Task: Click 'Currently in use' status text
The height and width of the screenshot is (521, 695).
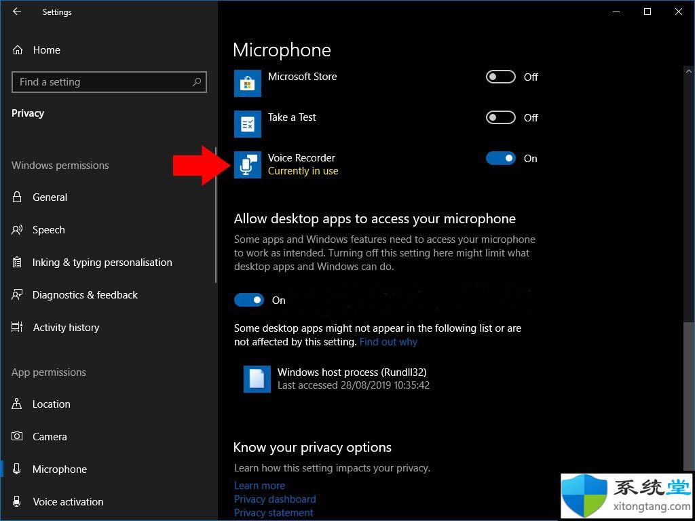Action: 303,171
